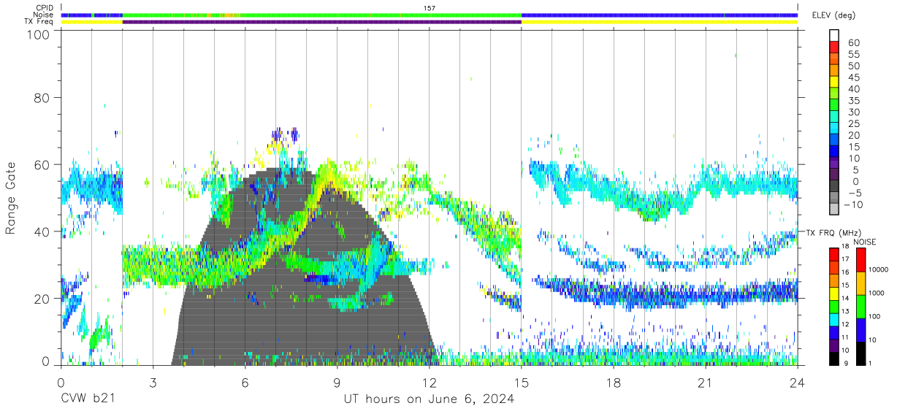Pick the white top segment of the ELEV colorbar
This screenshot has width=897, height=414.
[835, 36]
